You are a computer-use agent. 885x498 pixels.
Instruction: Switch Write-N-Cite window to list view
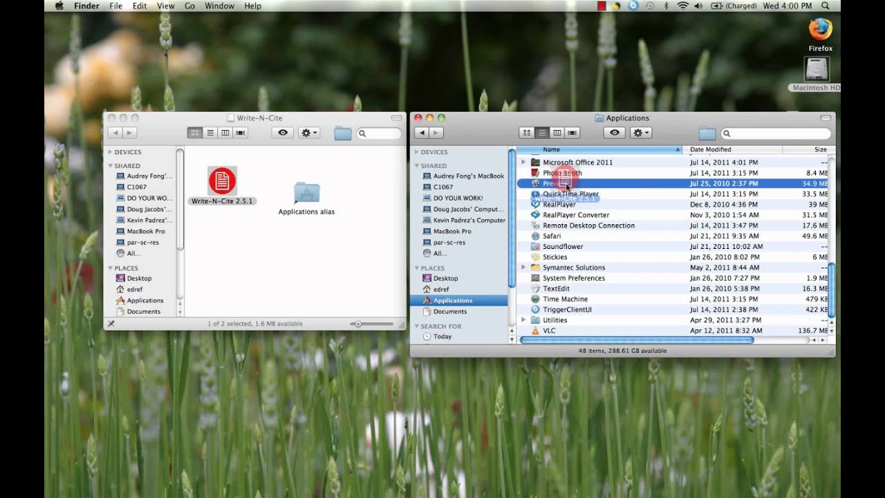[210, 133]
